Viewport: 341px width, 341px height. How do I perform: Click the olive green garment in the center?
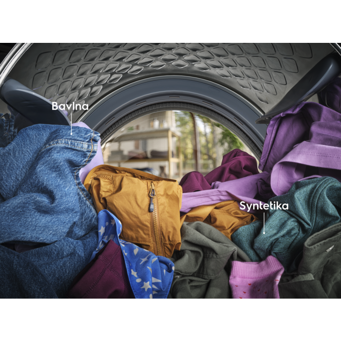click(x=205, y=258)
